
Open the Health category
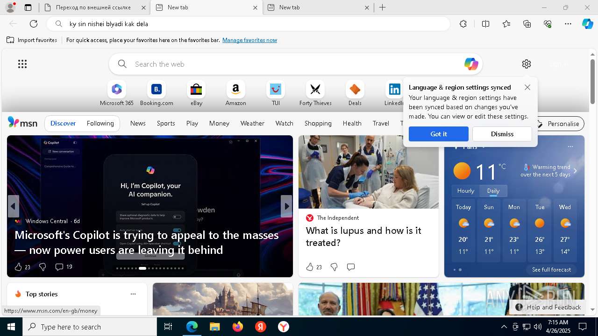[352, 124]
